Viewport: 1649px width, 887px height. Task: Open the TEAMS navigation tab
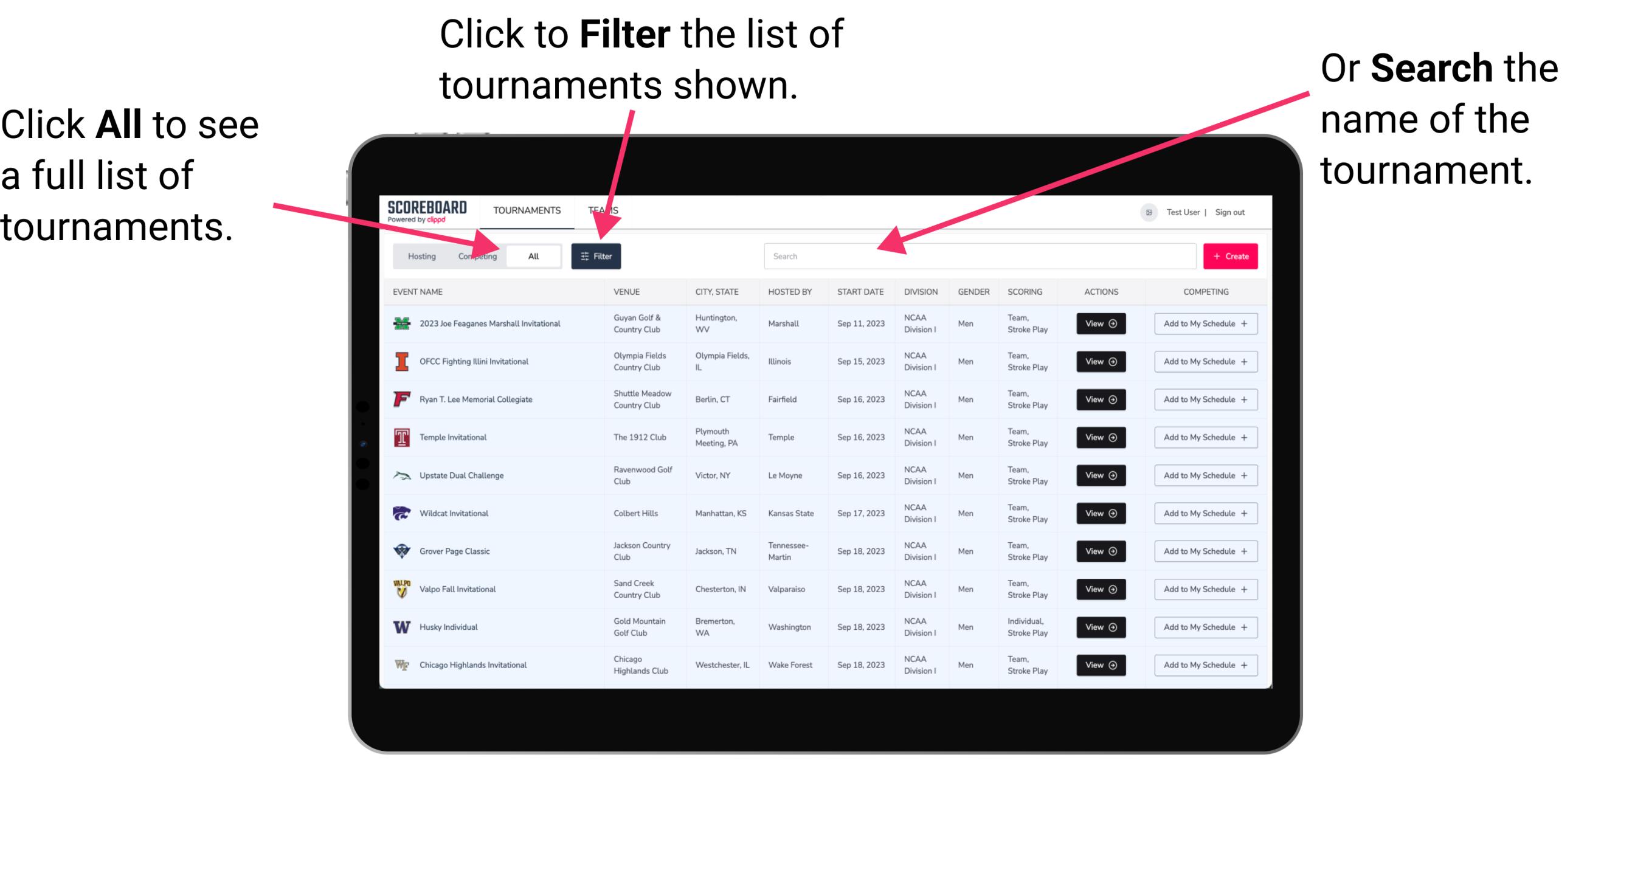tap(604, 210)
